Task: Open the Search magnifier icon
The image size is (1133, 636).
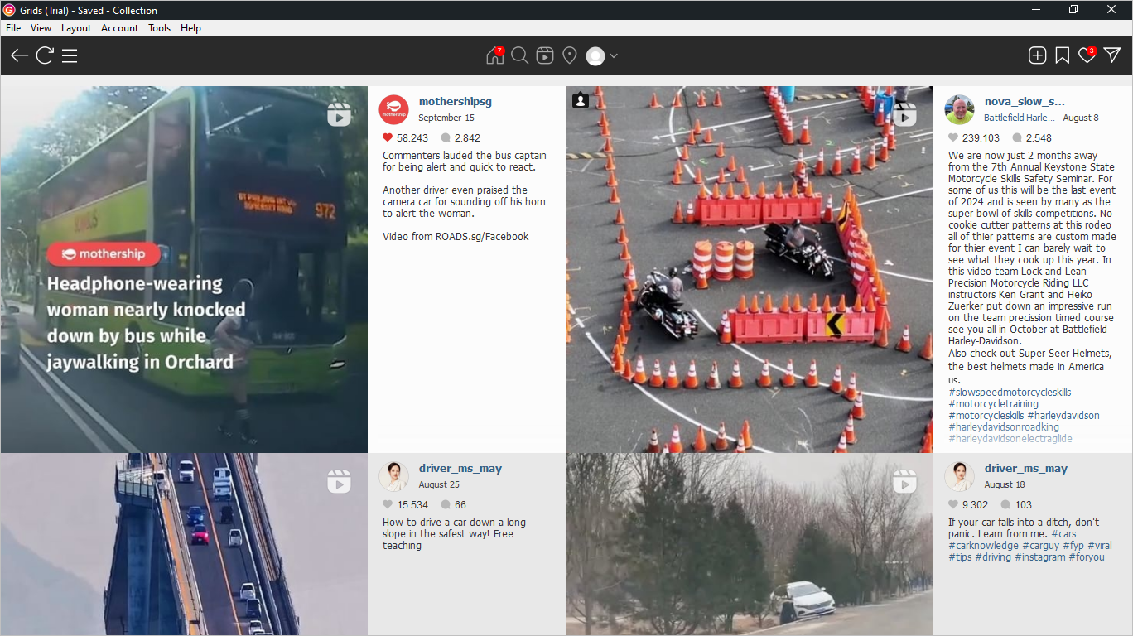Action: pos(519,55)
